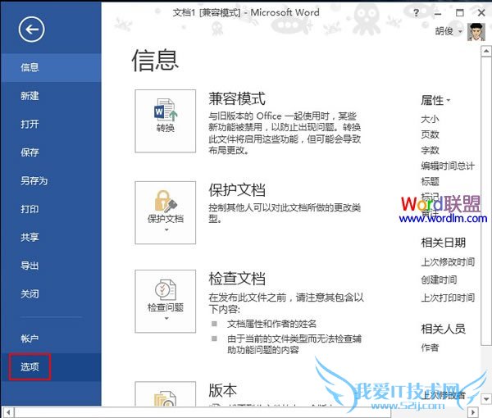492x418 pixels.
Task: Click the 编辑时间总计 property label
Action: tap(448, 166)
